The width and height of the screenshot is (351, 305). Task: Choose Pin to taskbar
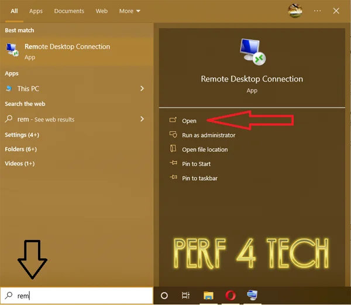click(199, 178)
